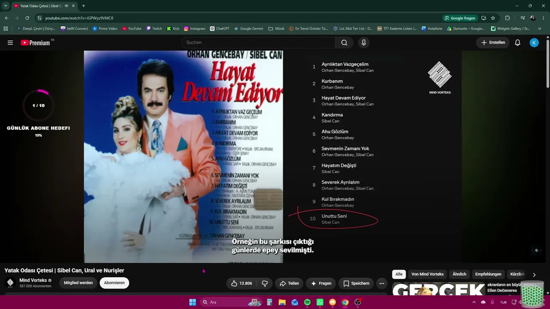Open the Twitch bookmark

tap(154, 29)
